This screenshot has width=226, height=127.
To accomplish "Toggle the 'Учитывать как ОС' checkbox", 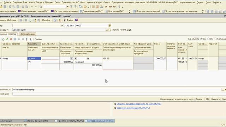I will pyautogui.click(x=29, y=62).
